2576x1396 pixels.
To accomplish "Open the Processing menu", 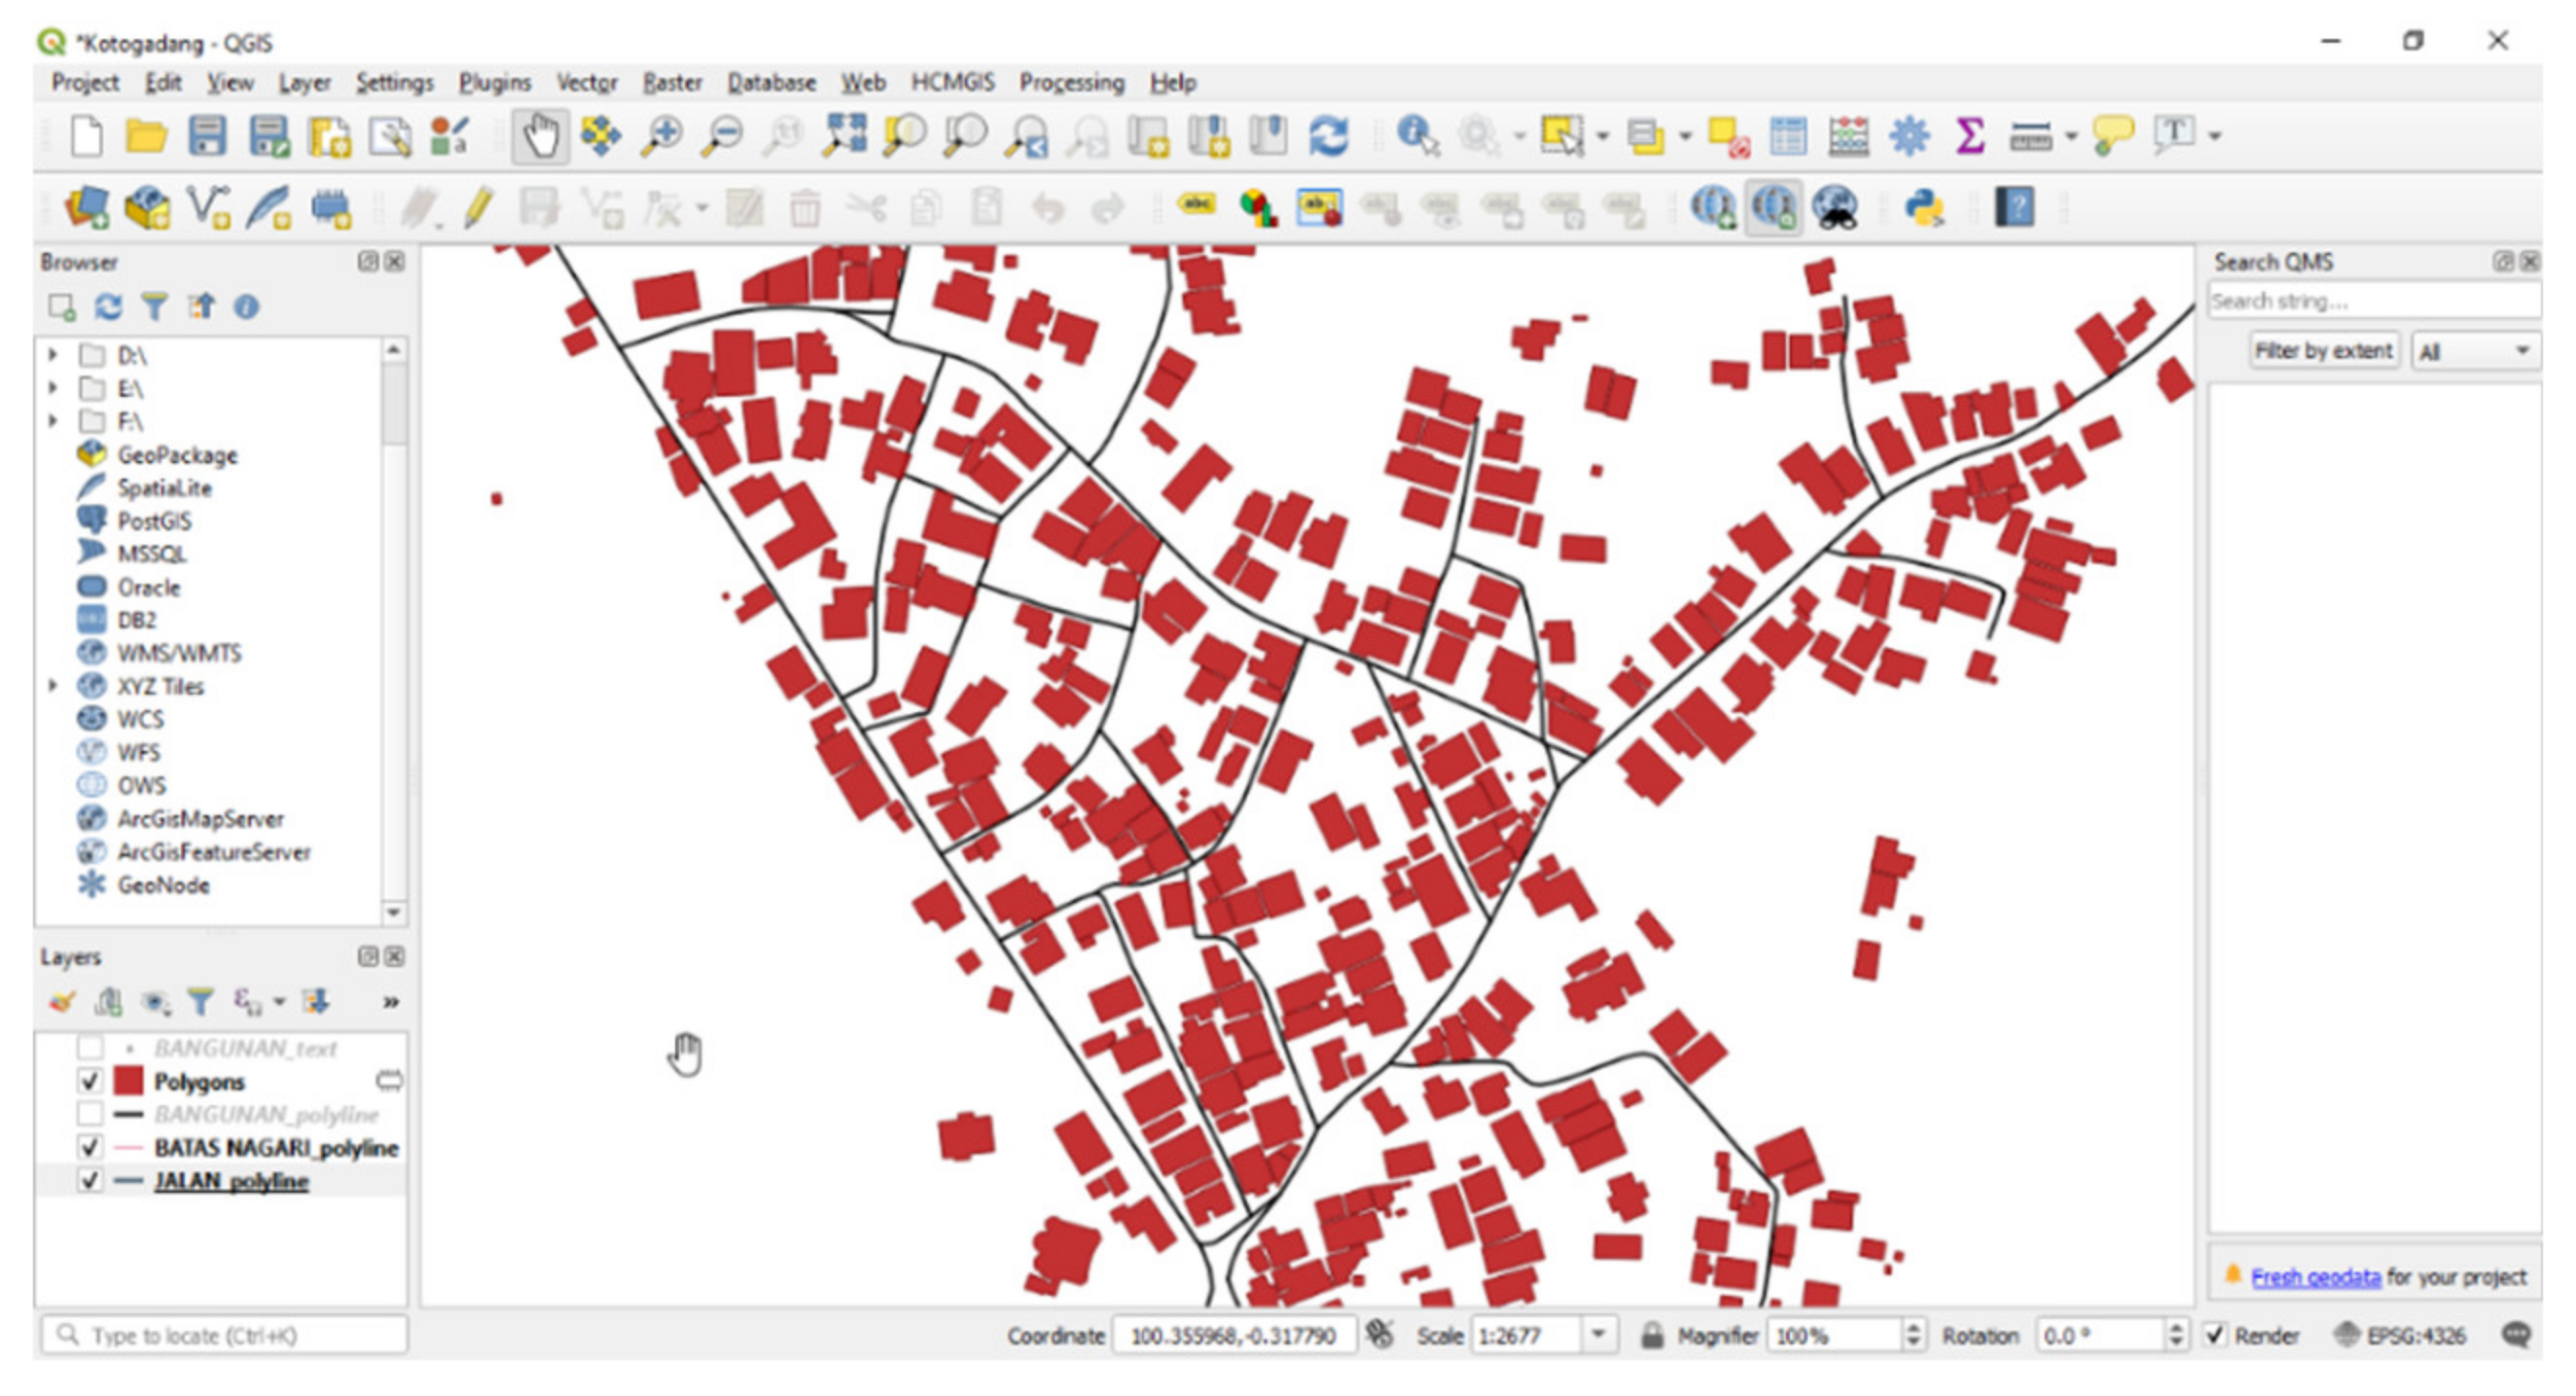I will pos(1071,83).
